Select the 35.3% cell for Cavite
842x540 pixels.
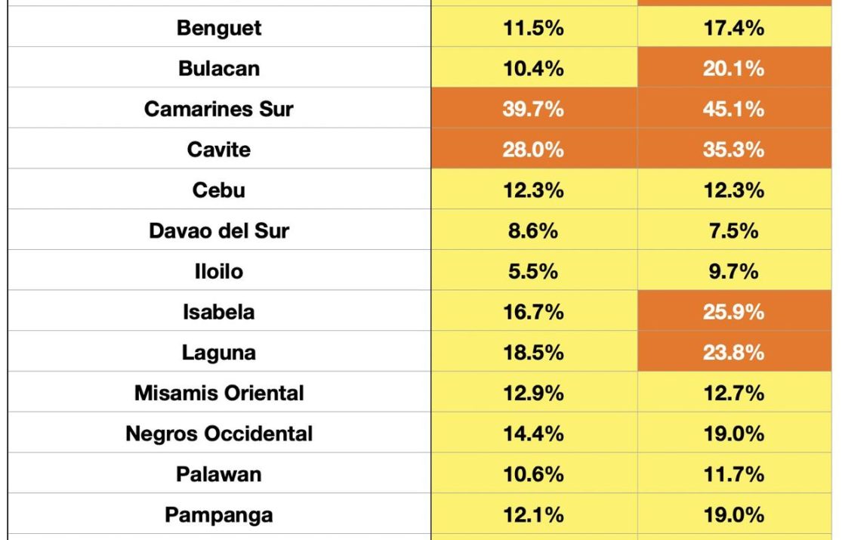tap(733, 150)
